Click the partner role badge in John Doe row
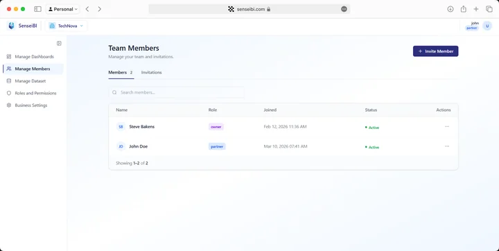The image size is (499, 251). [217, 146]
